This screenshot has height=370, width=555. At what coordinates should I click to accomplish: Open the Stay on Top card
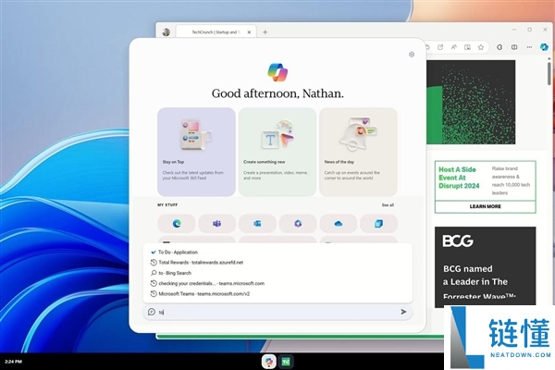[196, 152]
